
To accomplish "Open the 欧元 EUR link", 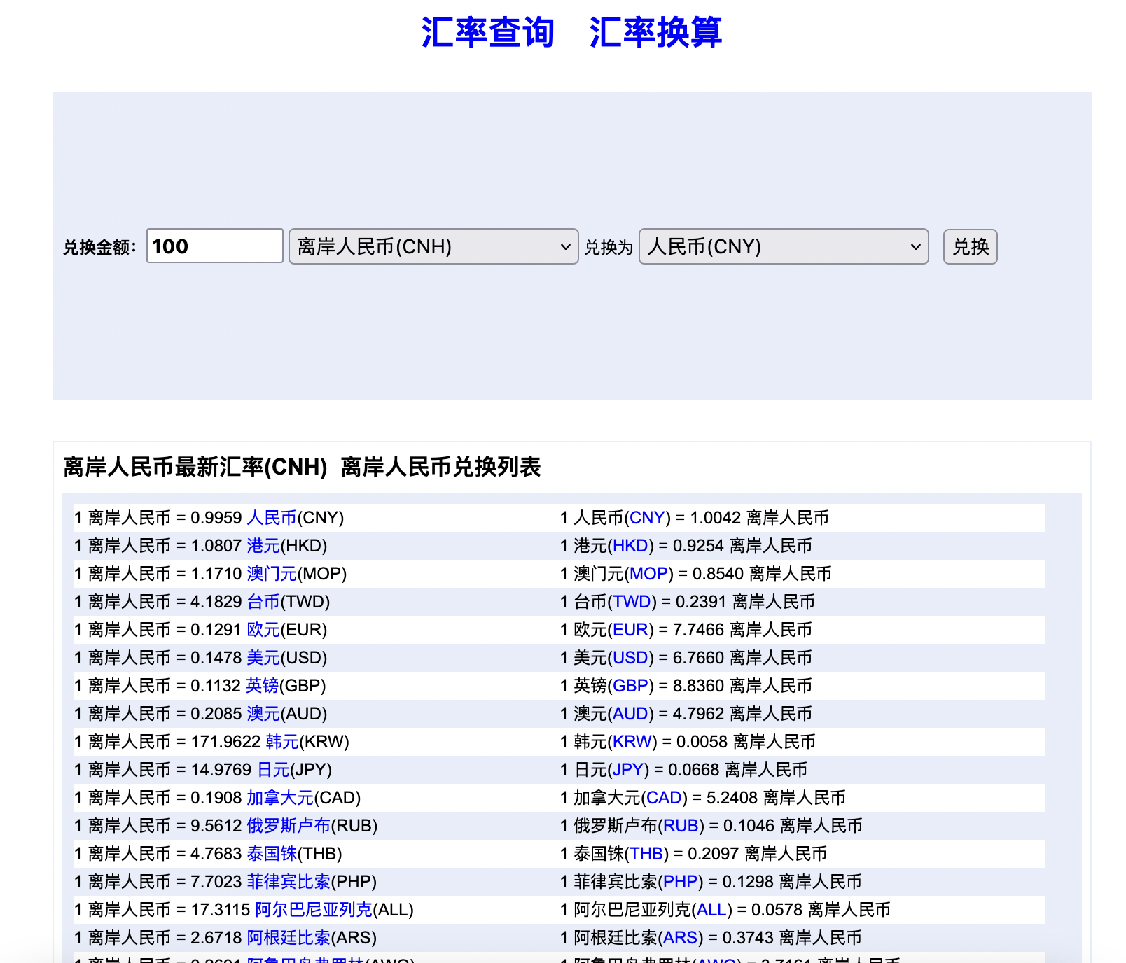I will coord(262,630).
